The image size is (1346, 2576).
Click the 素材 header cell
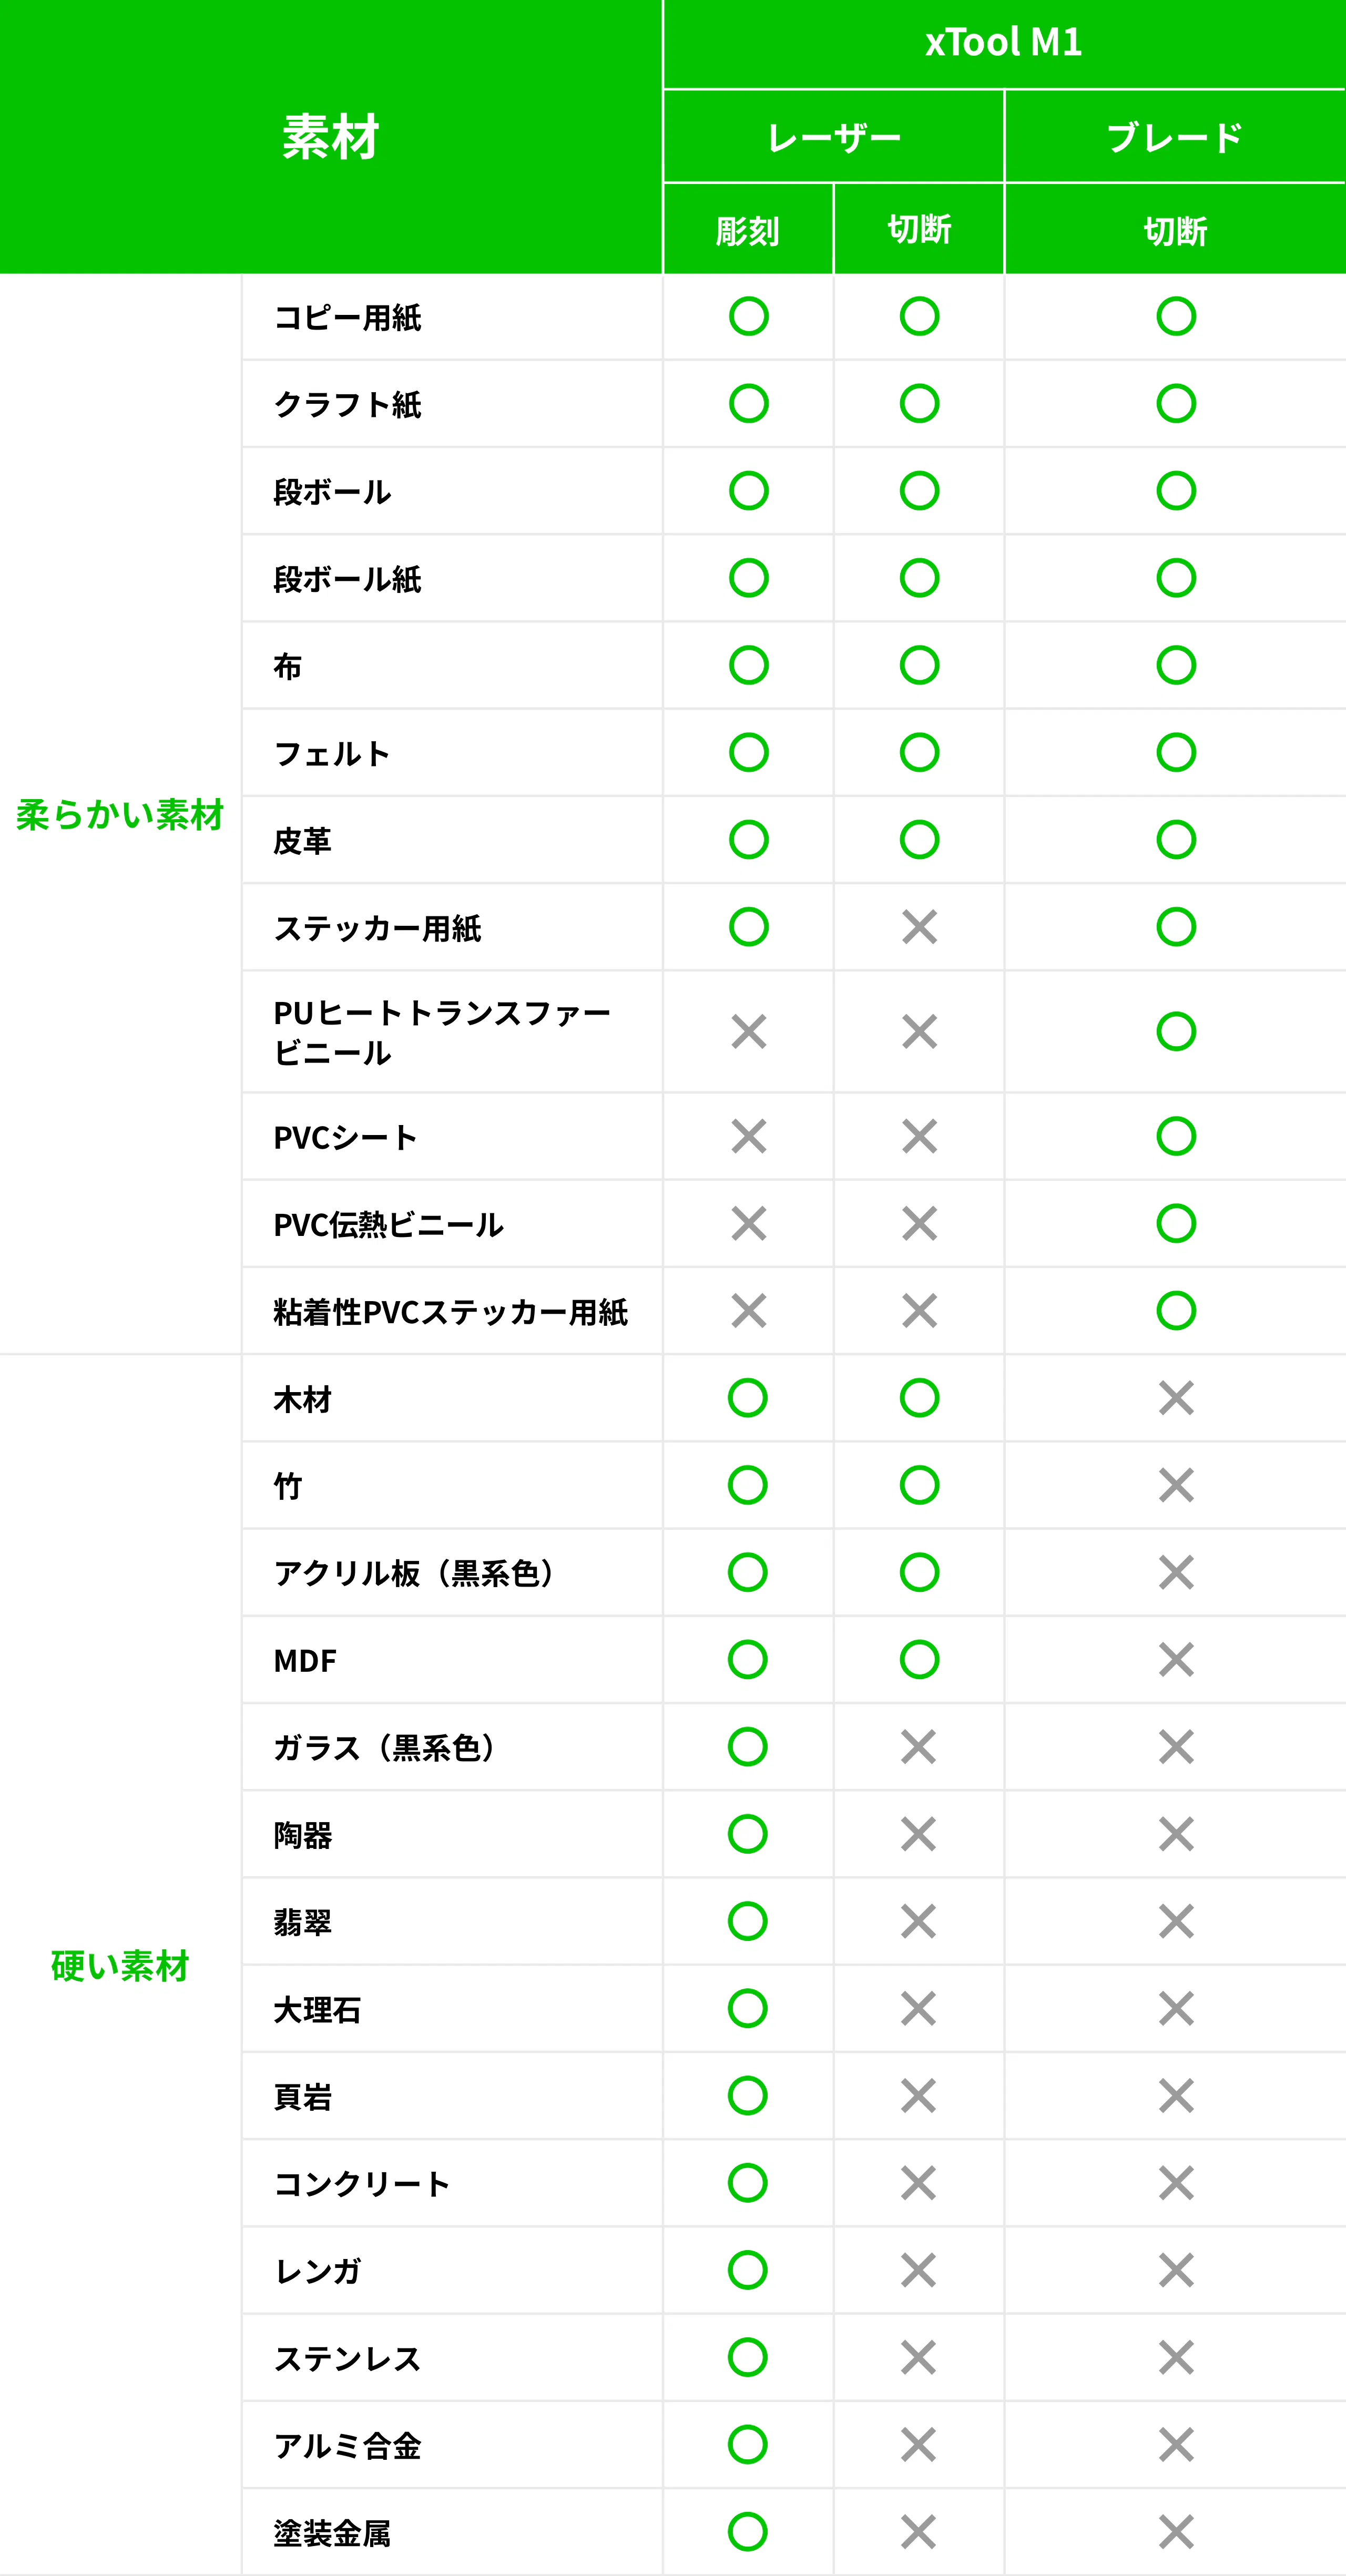pyautogui.click(x=330, y=137)
